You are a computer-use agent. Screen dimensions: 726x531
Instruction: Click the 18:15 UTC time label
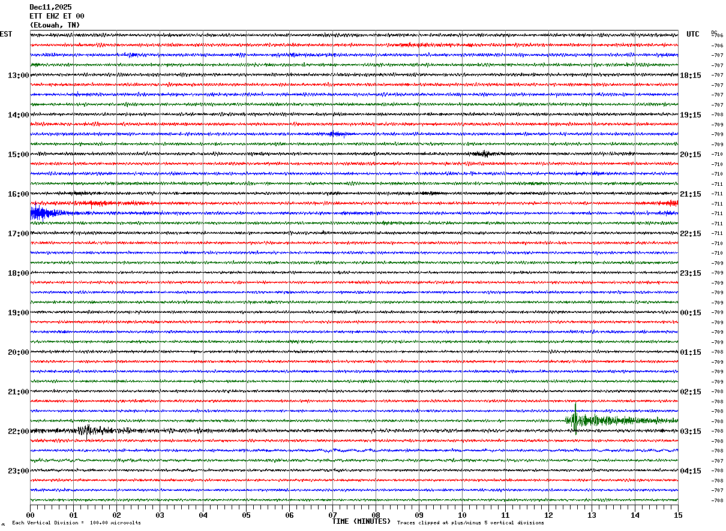click(690, 76)
